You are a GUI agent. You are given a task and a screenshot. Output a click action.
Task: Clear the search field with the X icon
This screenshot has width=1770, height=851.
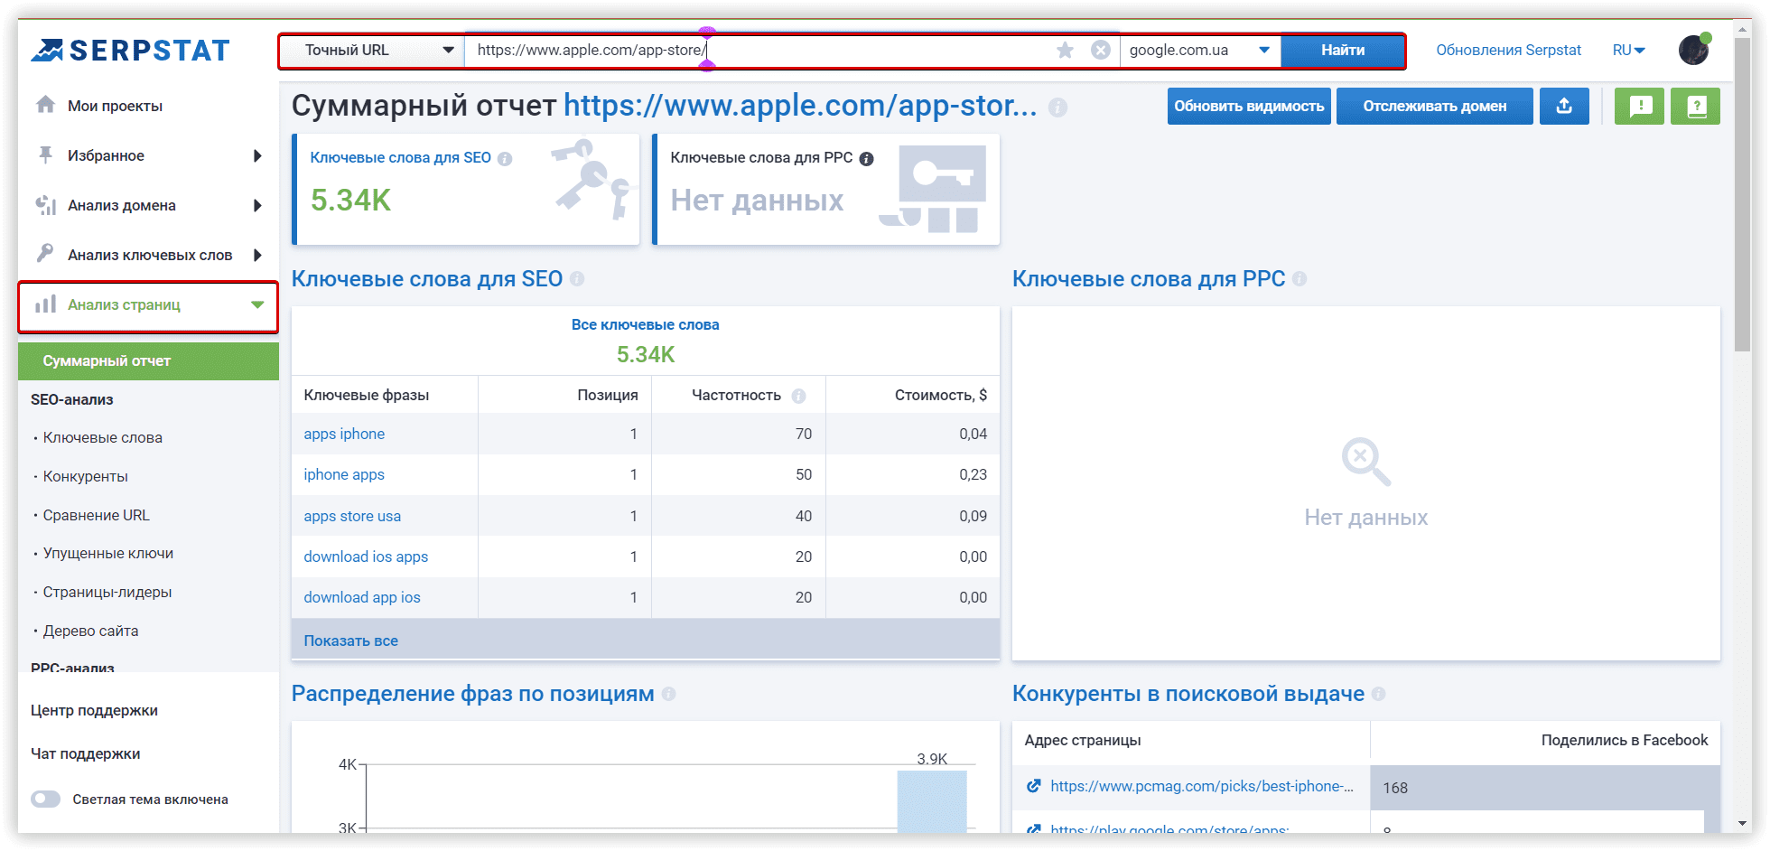coord(1101,51)
